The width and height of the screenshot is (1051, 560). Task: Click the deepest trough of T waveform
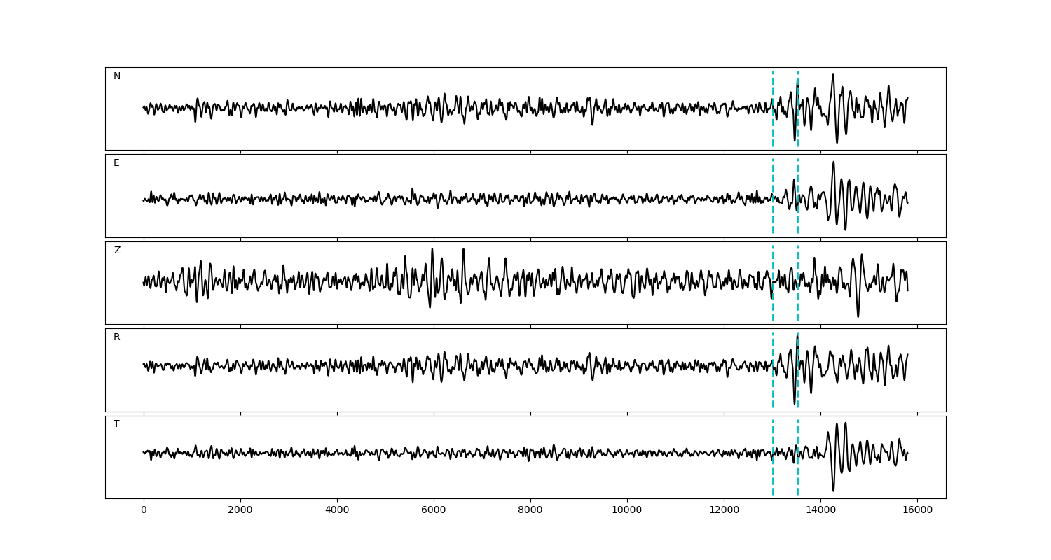(833, 490)
